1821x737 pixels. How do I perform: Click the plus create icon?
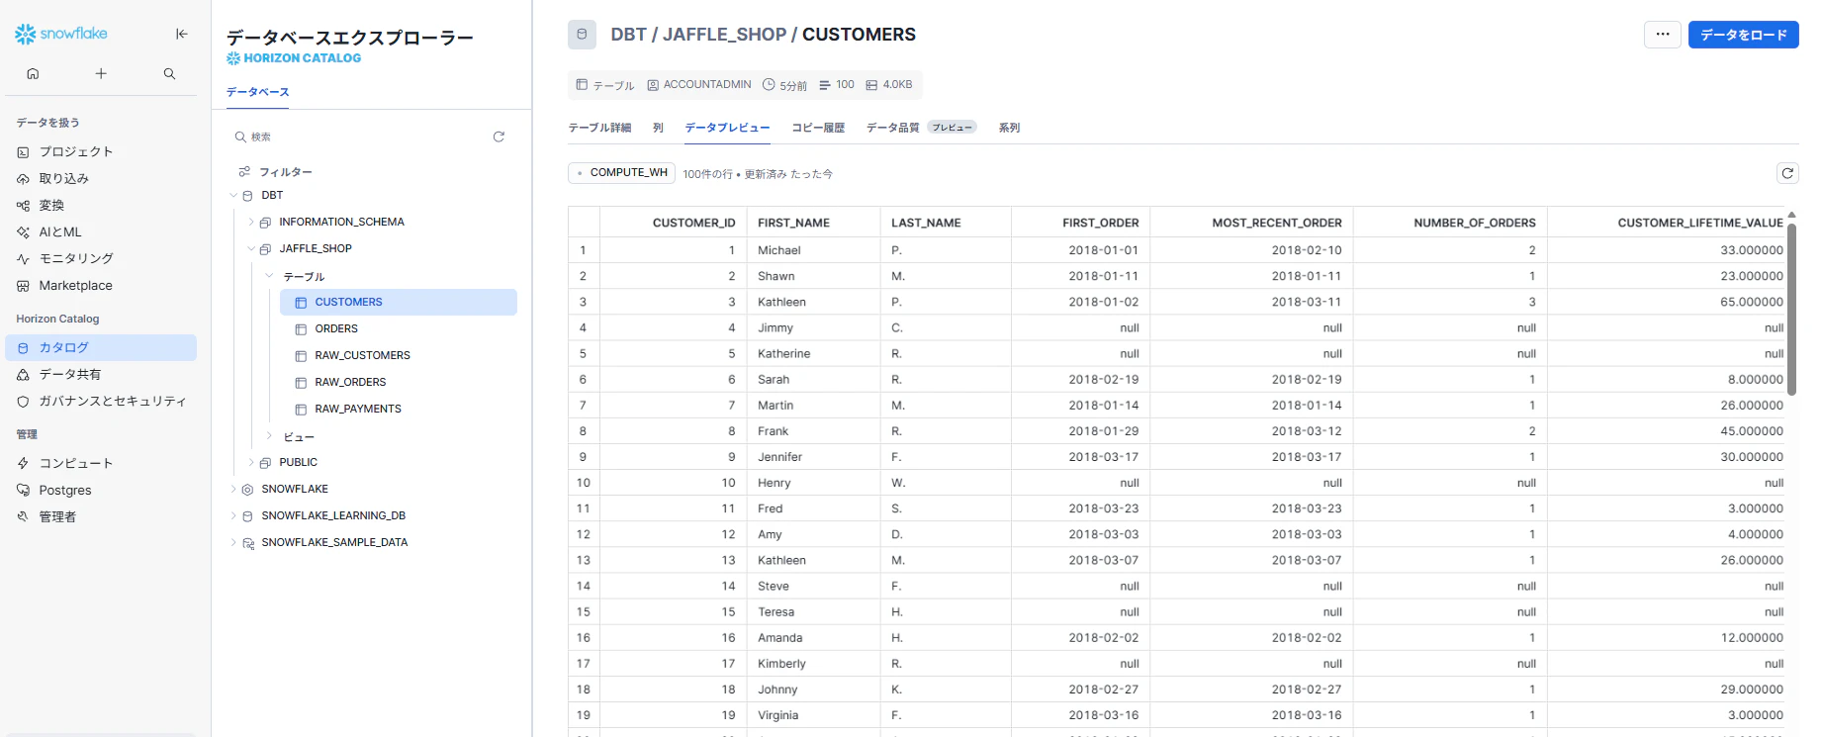tap(101, 73)
